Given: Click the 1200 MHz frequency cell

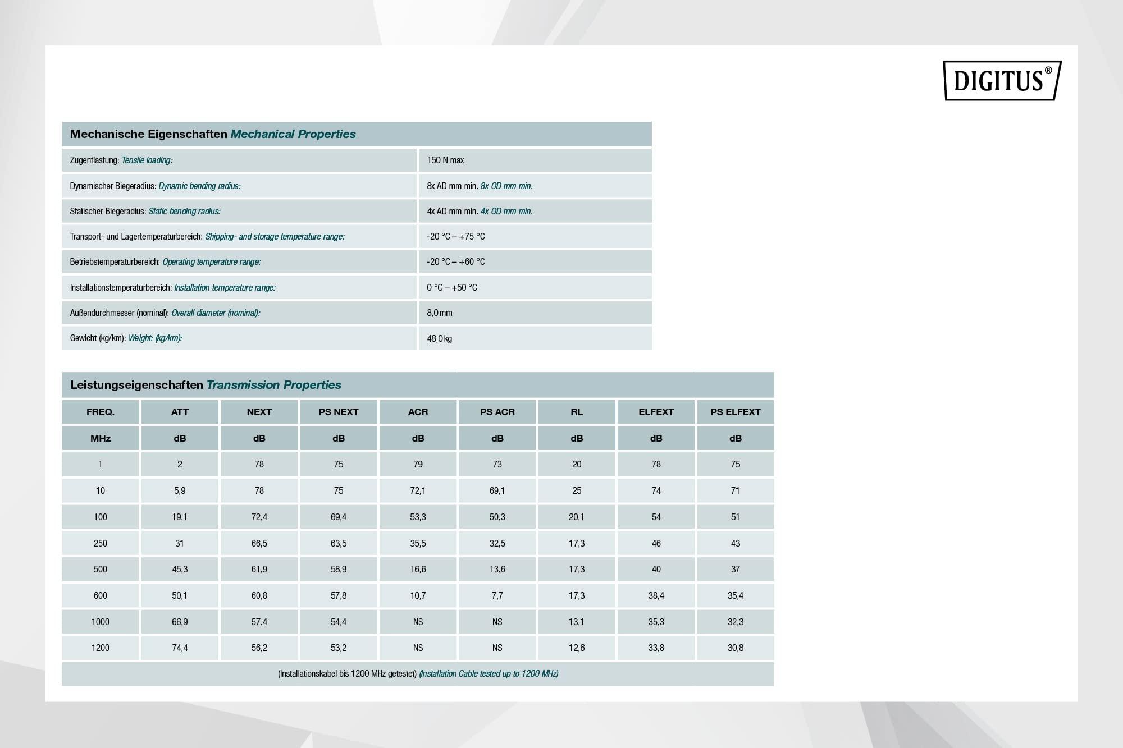Looking at the screenshot, I should point(101,648).
